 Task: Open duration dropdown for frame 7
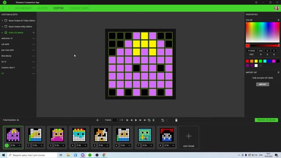click(148, 145)
